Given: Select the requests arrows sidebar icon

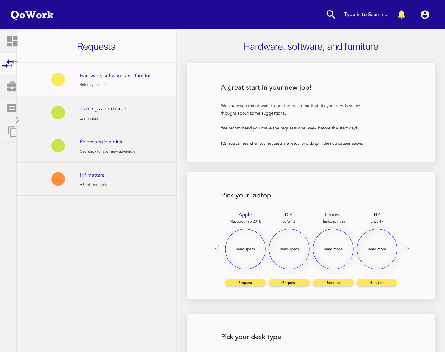Looking at the screenshot, I should (9, 64).
